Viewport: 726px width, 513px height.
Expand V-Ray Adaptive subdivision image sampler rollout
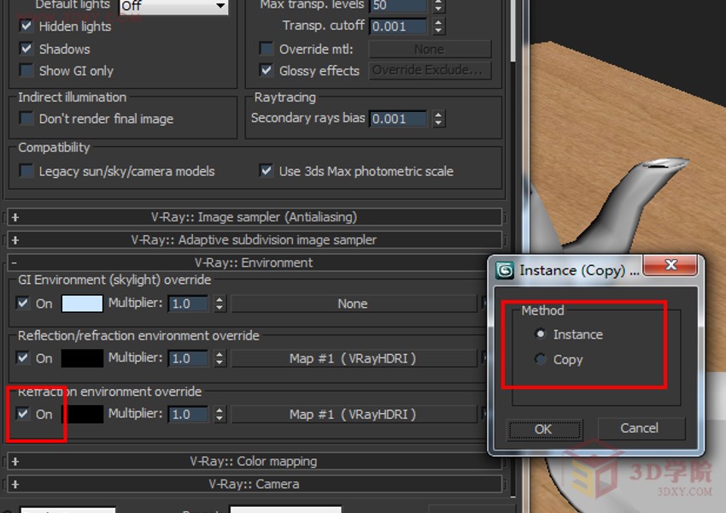(x=254, y=239)
